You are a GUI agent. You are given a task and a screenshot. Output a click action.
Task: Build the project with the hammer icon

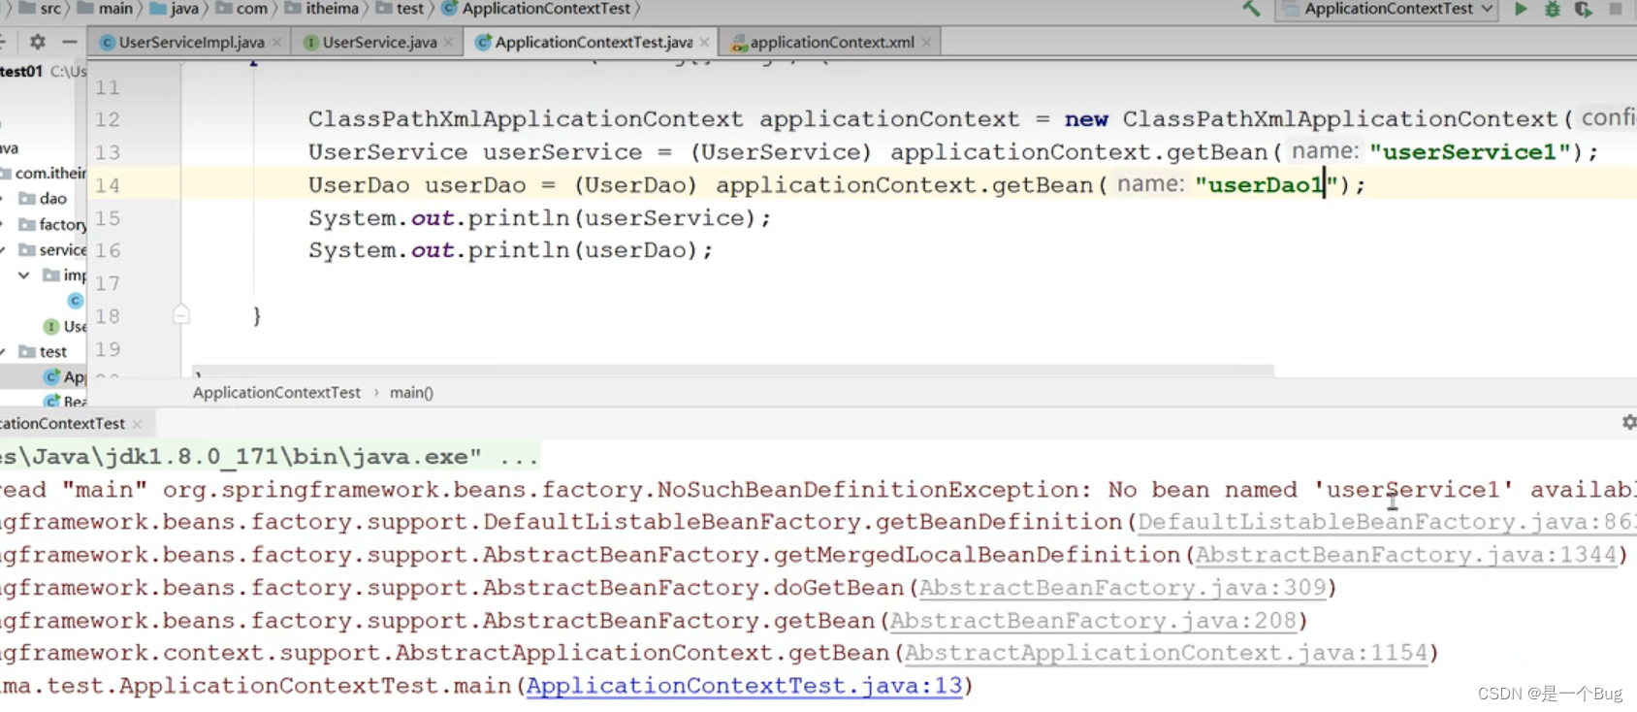point(1252,9)
